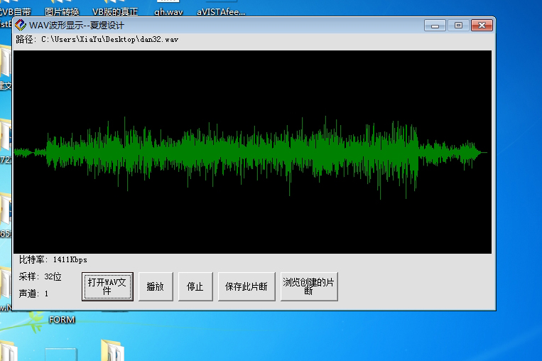Select the qh.wav desktop file

[168, 11]
